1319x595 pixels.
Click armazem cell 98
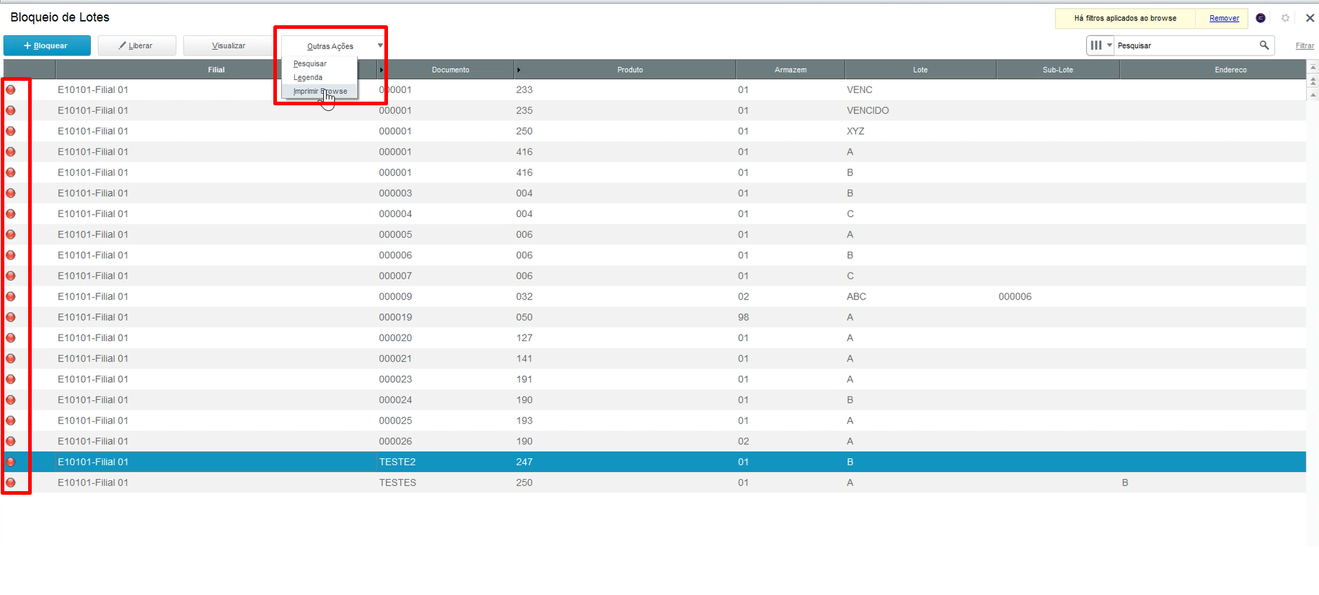(x=744, y=317)
